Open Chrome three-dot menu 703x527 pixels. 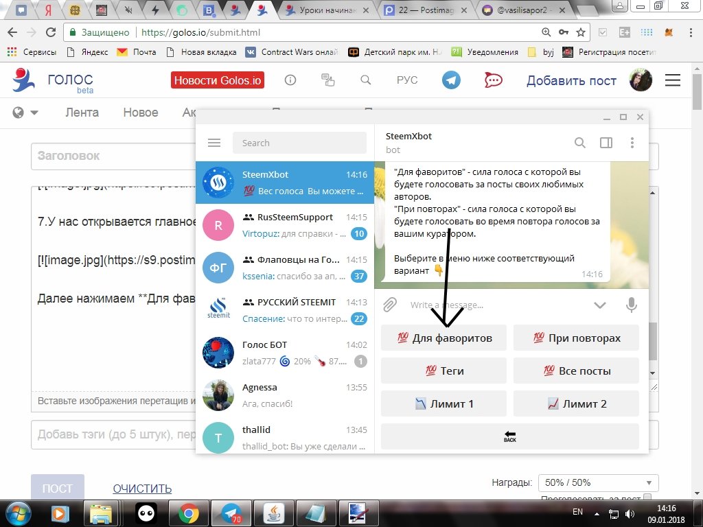point(691,32)
